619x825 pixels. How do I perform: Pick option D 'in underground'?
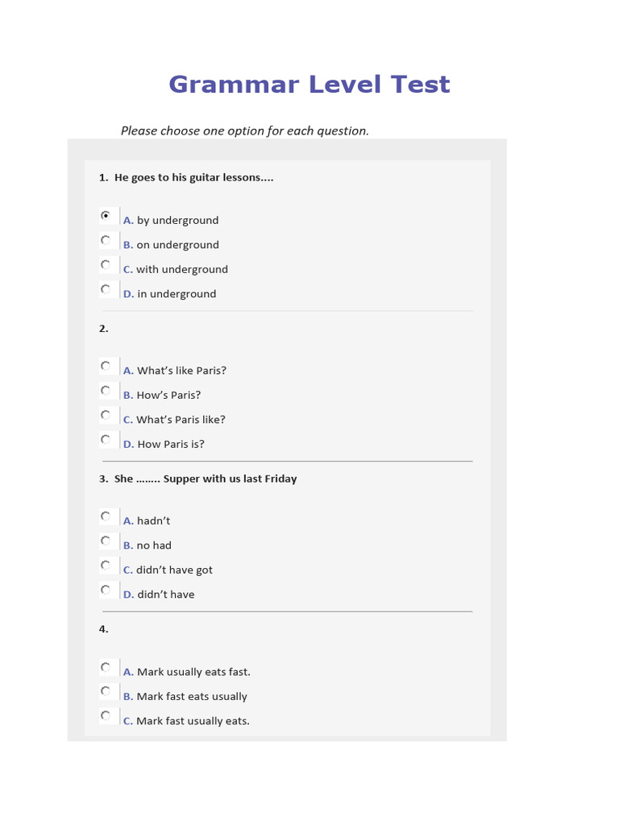pyautogui.click(x=106, y=288)
